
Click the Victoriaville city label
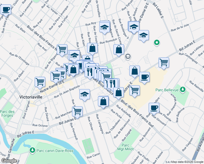pyautogui.click(x=31, y=97)
